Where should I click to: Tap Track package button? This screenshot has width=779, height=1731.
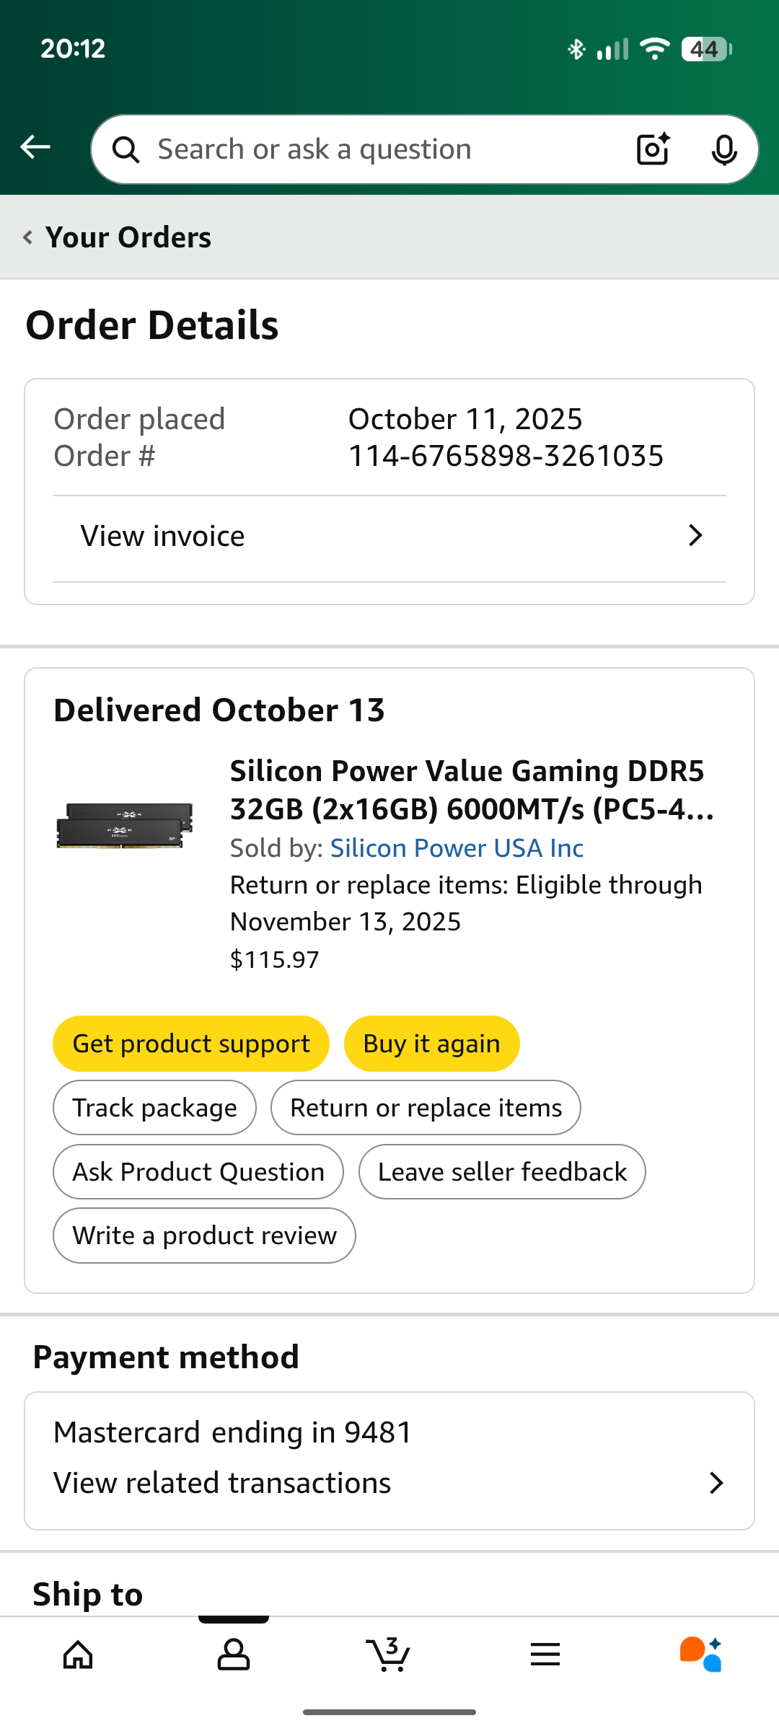[x=154, y=1108]
